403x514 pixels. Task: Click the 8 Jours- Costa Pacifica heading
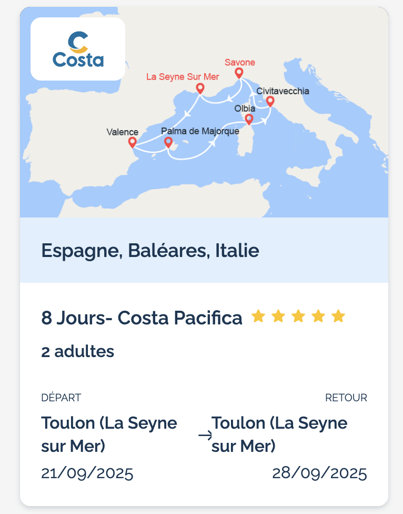(x=142, y=318)
